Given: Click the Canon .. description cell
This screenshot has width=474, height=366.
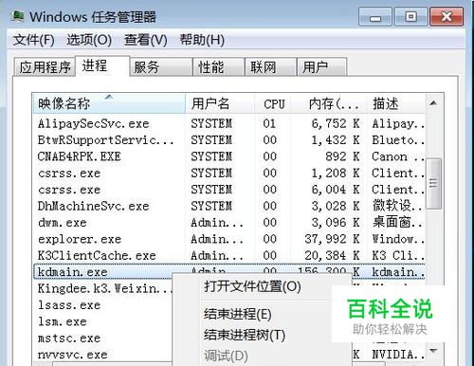Looking at the screenshot, I should pos(398,156).
